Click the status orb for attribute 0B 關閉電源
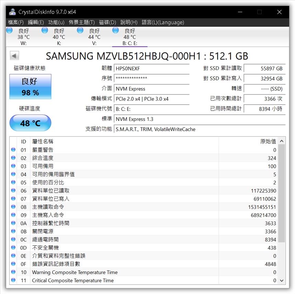 pos(13,231)
